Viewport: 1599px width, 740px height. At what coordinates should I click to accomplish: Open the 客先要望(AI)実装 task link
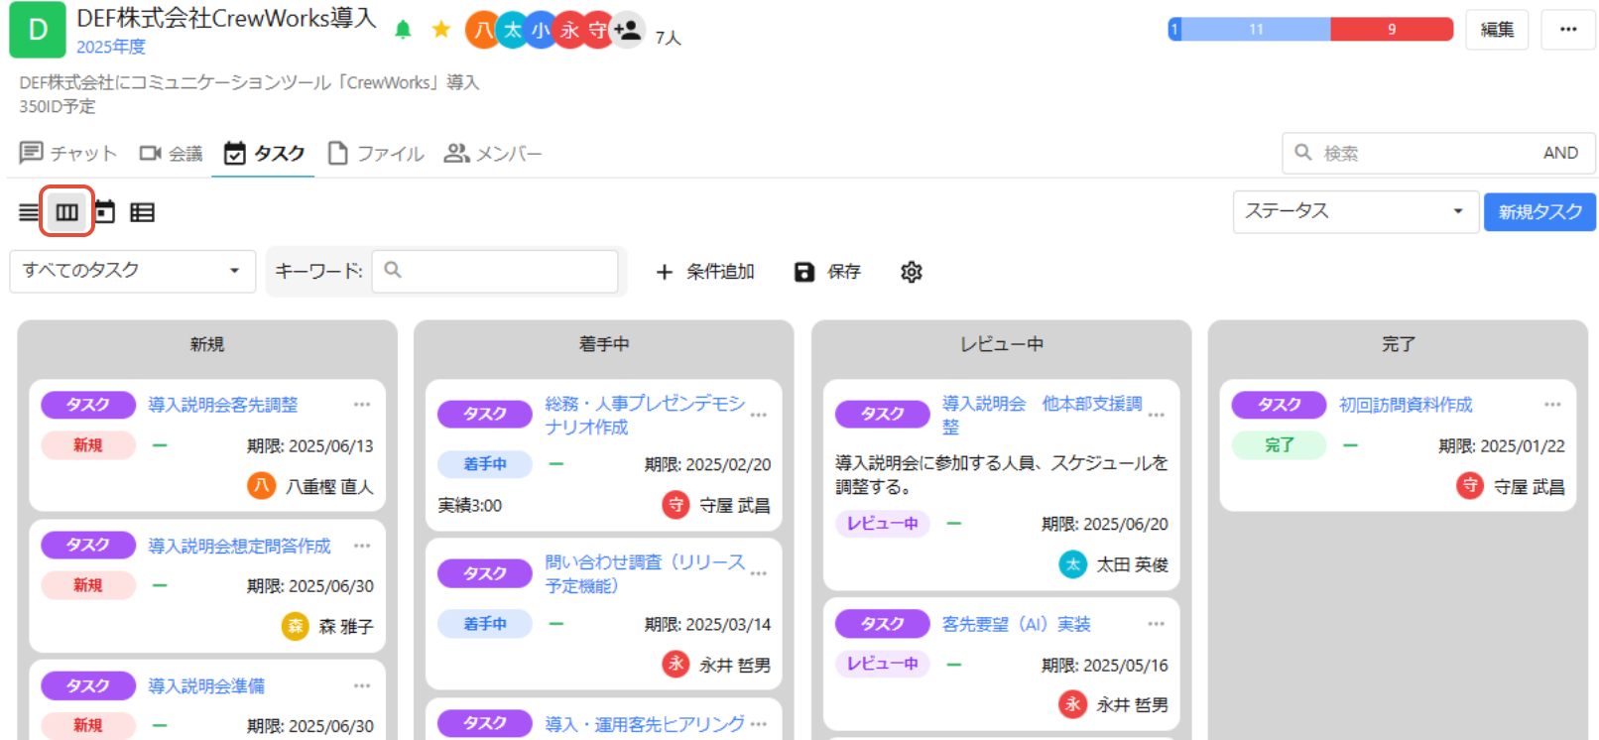coord(1017,624)
